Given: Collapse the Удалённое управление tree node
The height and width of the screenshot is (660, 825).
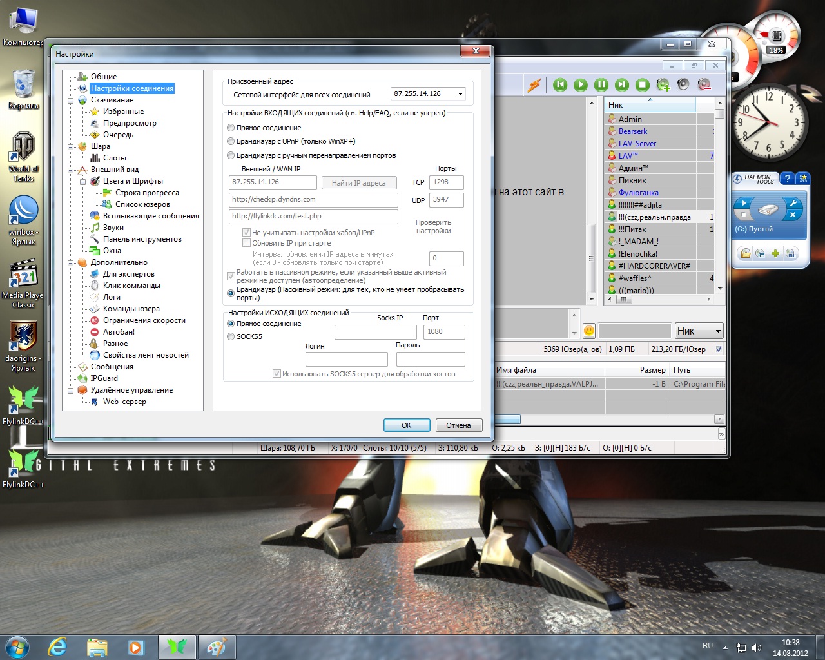Looking at the screenshot, I should coord(71,391).
